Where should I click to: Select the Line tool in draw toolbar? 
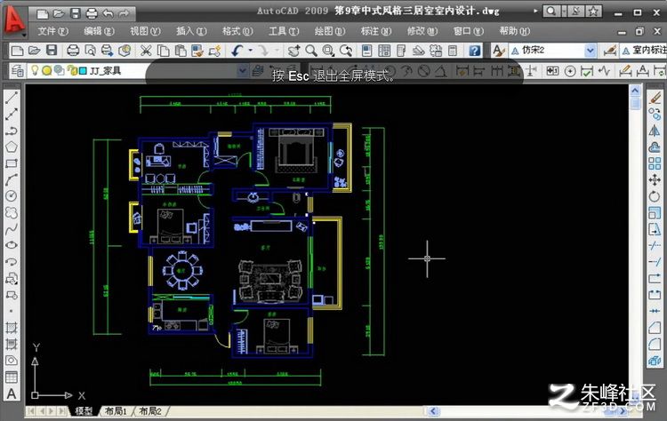point(12,98)
